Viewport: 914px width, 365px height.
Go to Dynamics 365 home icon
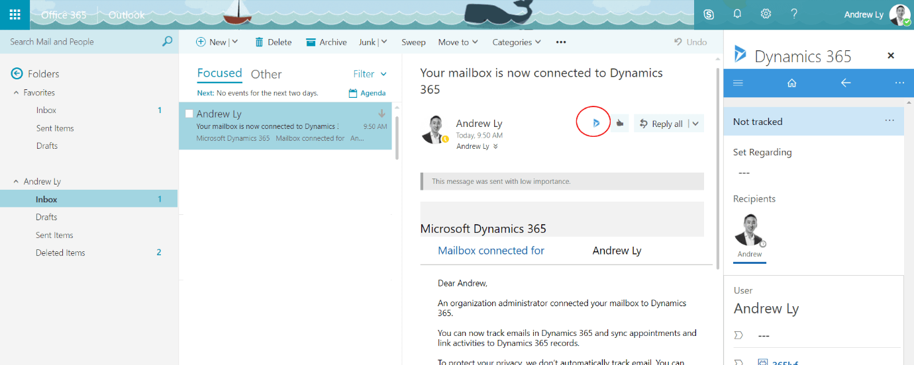tap(791, 83)
